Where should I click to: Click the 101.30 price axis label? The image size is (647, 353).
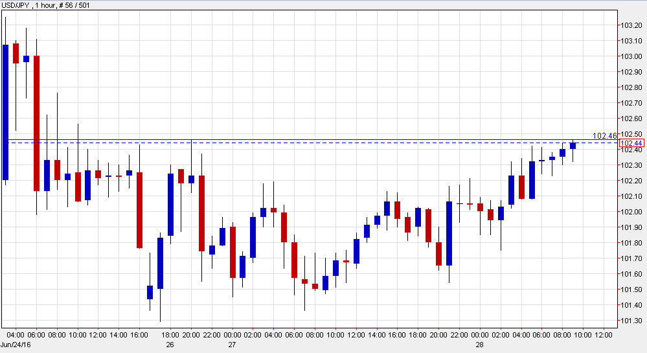(x=631, y=321)
